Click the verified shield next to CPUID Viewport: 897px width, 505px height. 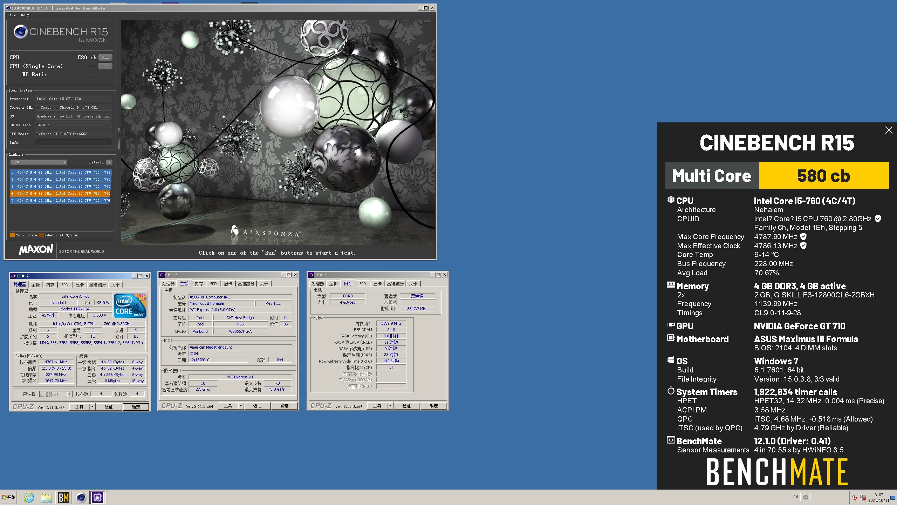click(x=878, y=218)
